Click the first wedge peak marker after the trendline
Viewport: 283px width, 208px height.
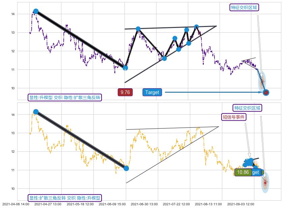coord(138,29)
